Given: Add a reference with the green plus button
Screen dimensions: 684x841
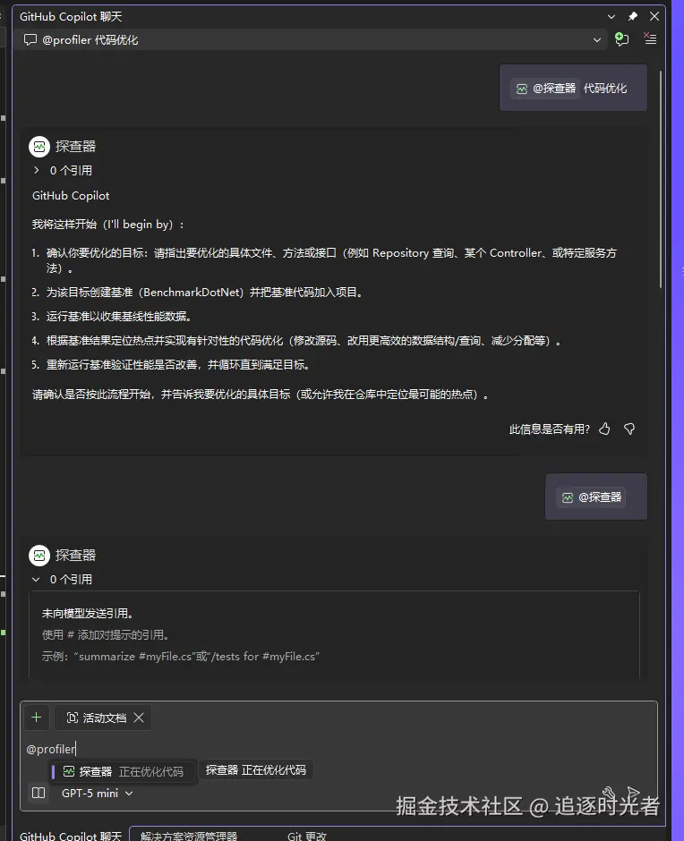Looking at the screenshot, I should [37, 718].
